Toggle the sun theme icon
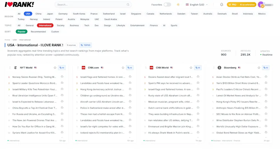This screenshot has width=280, height=149. [x=178, y=5]
